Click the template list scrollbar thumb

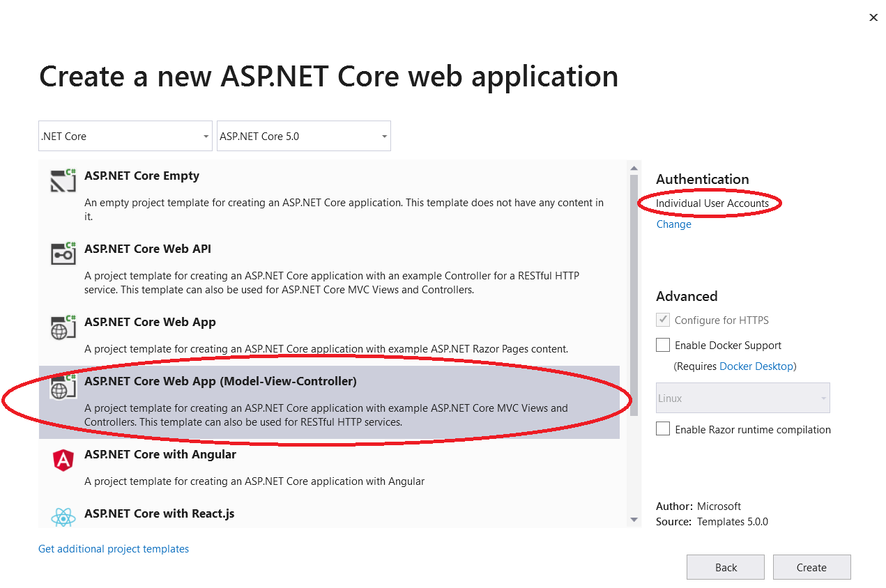click(x=634, y=295)
